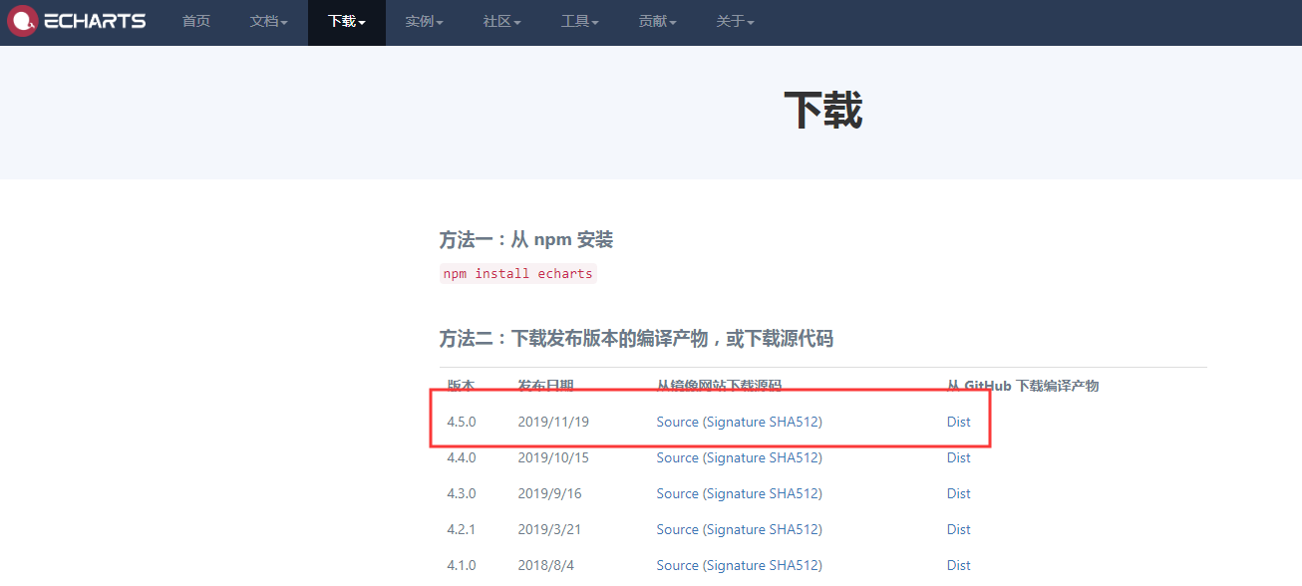
Task: Download Dist for version 4.5.0
Action: coord(958,422)
